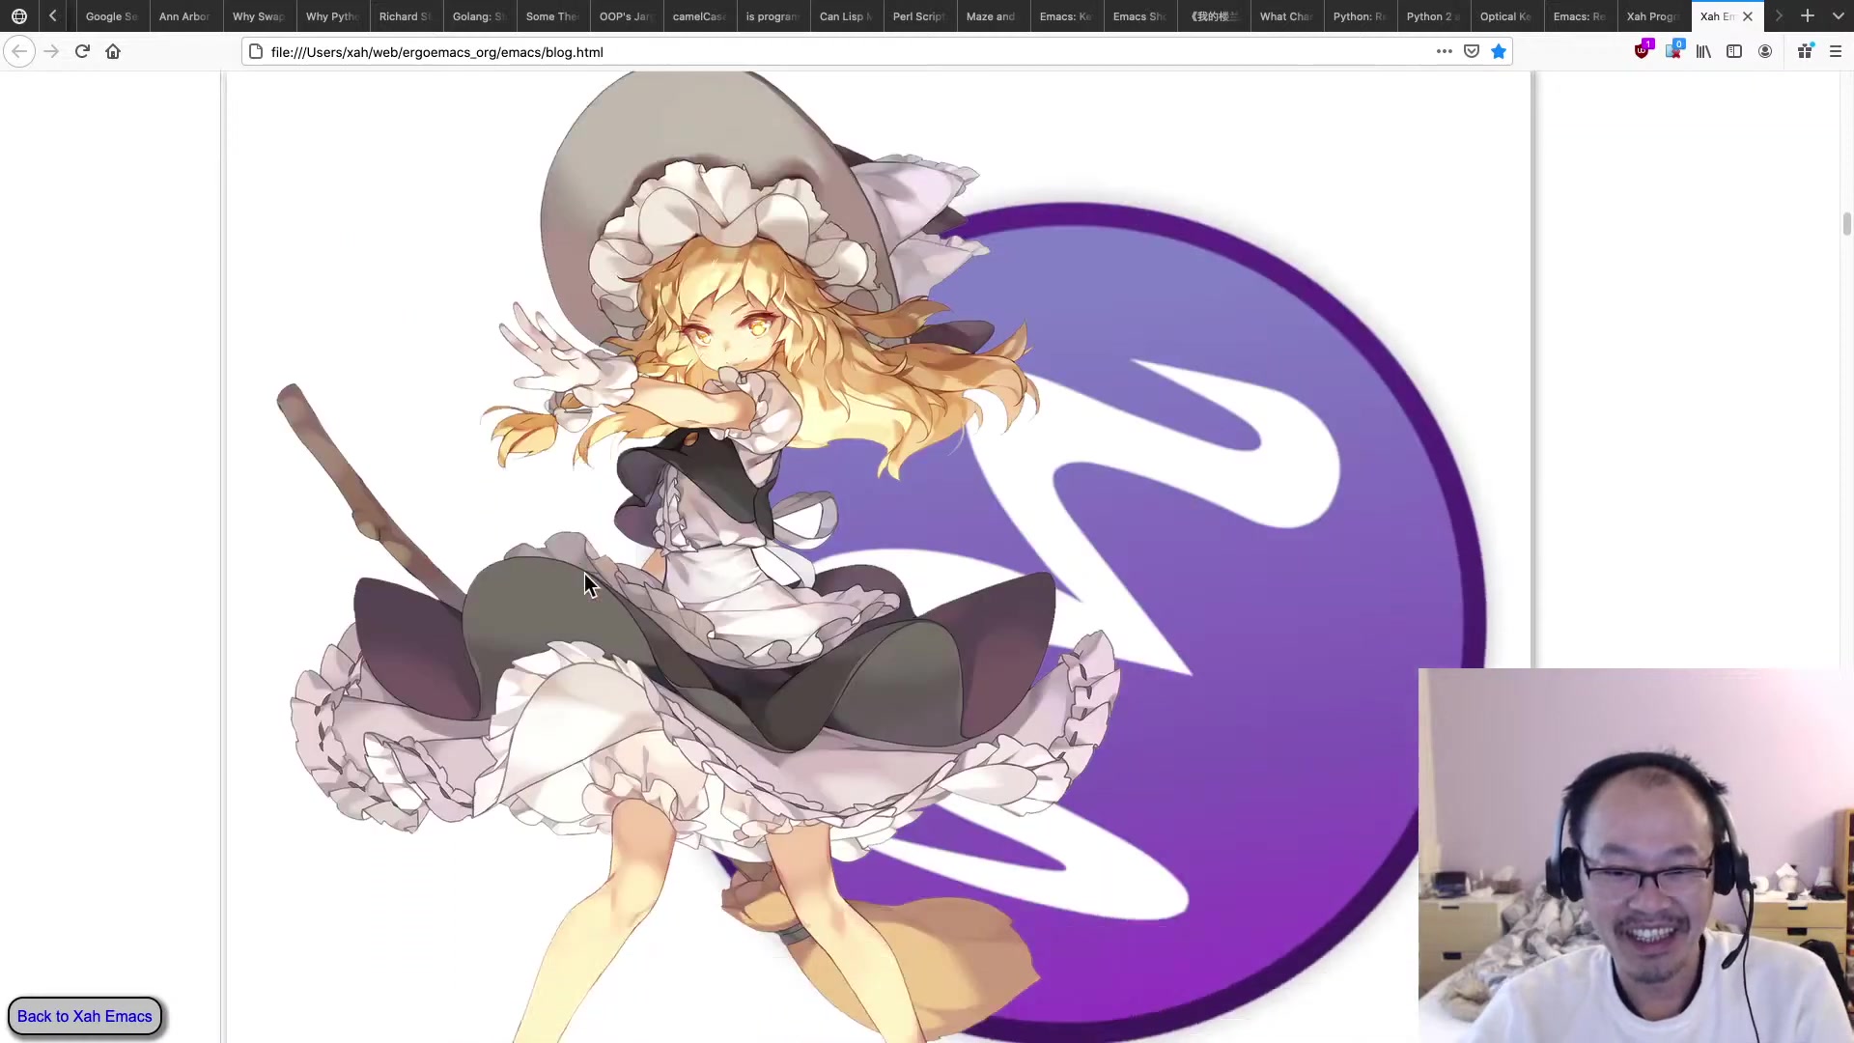Switch to the is program tab

pyautogui.click(x=772, y=16)
